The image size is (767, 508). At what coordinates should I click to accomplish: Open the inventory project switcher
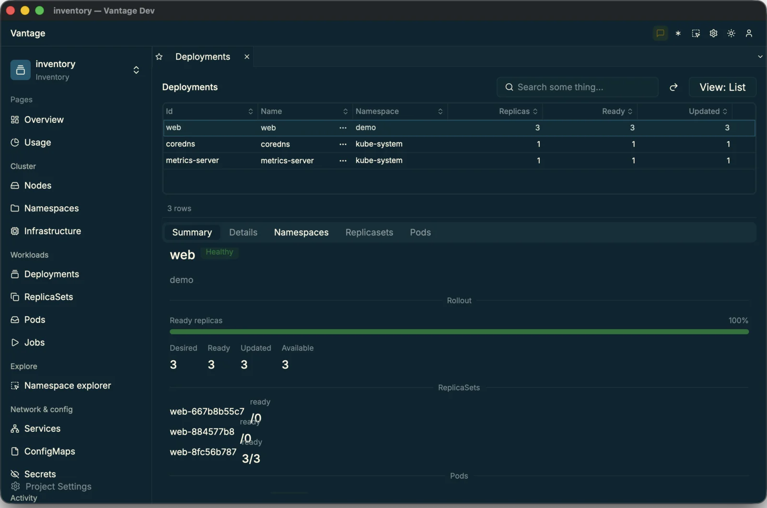point(76,70)
